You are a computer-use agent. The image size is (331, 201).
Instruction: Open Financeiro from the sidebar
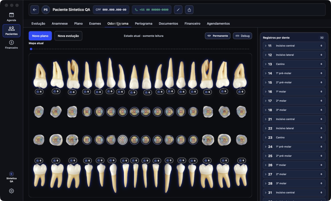12,44
